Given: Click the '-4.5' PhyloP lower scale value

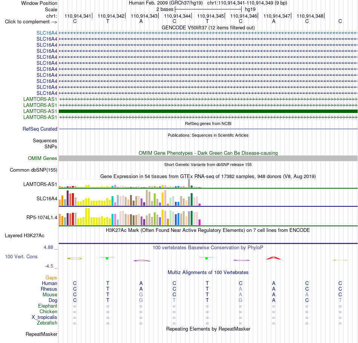Looking at the screenshot, I should tap(49, 266).
